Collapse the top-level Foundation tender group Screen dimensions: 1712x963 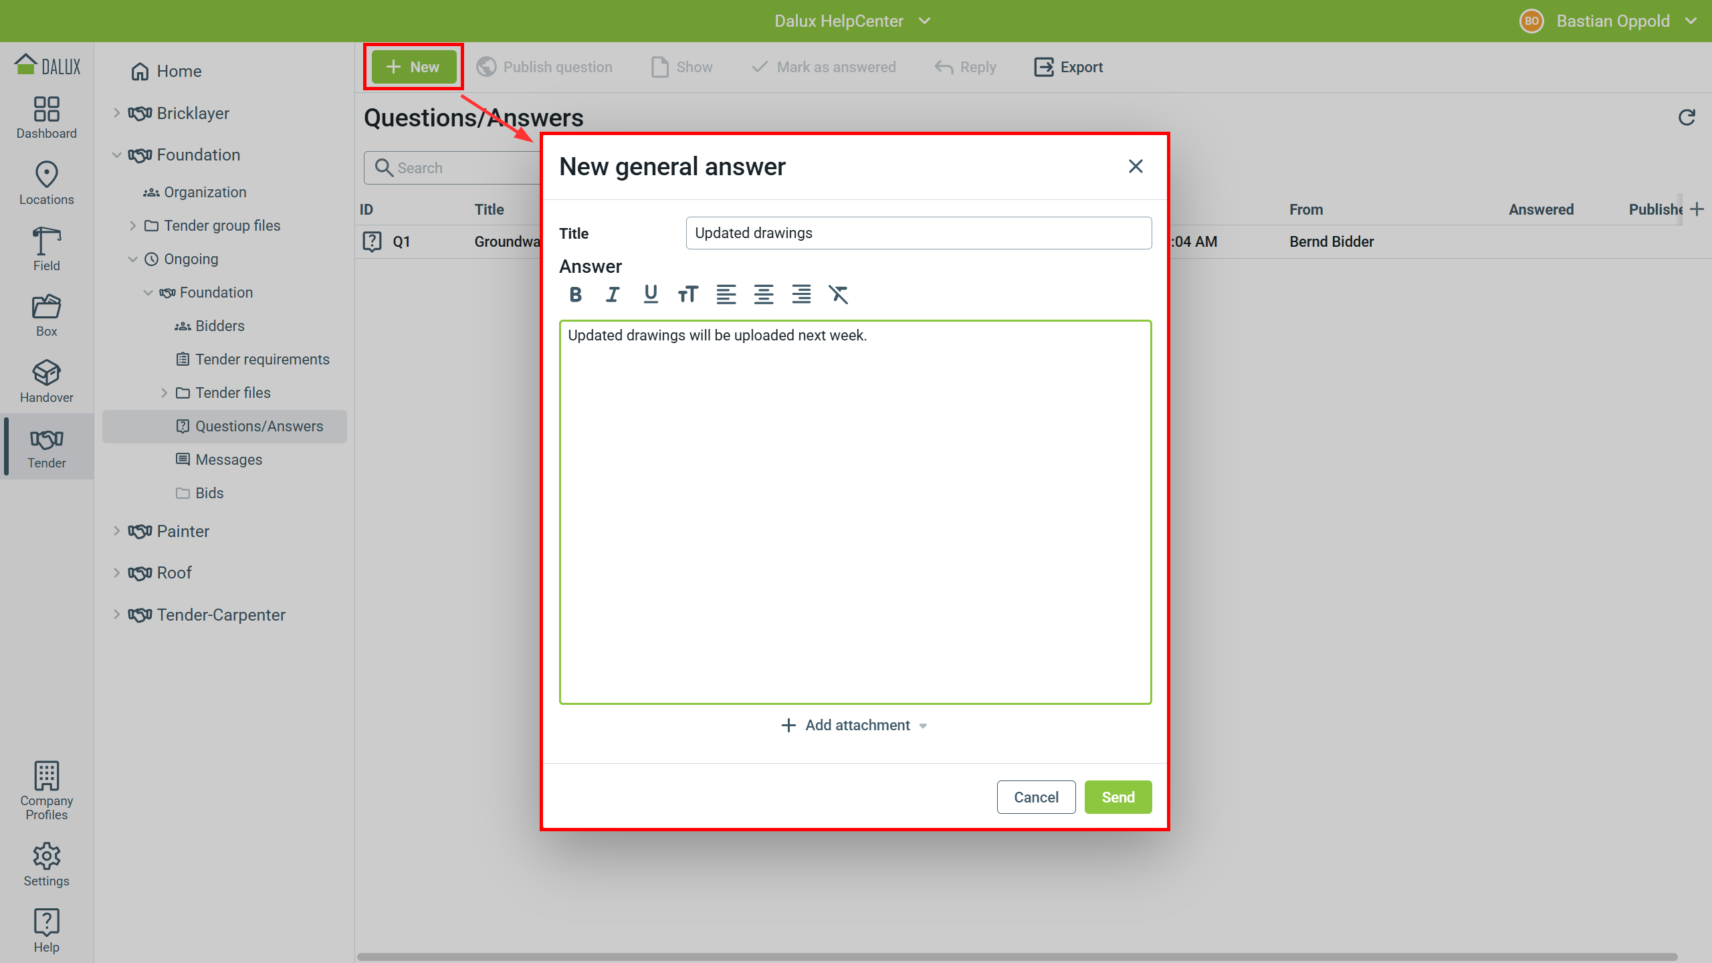116,155
